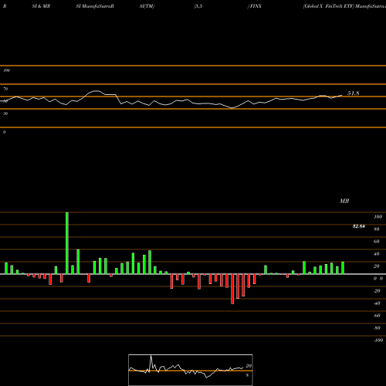Click the MR axis label -100
Image resolution: width=386 pixels, height=386 pixels.
click(378, 340)
